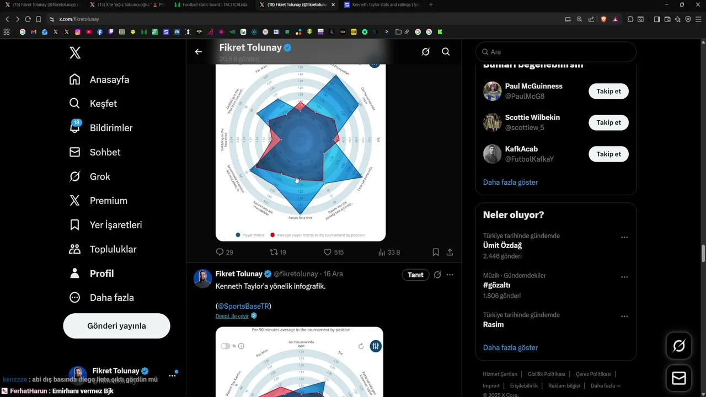
Task: Click the back arrow in profile header
Action: (x=199, y=52)
